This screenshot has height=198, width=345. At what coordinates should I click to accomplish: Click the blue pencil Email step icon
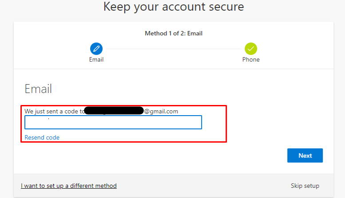point(96,49)
